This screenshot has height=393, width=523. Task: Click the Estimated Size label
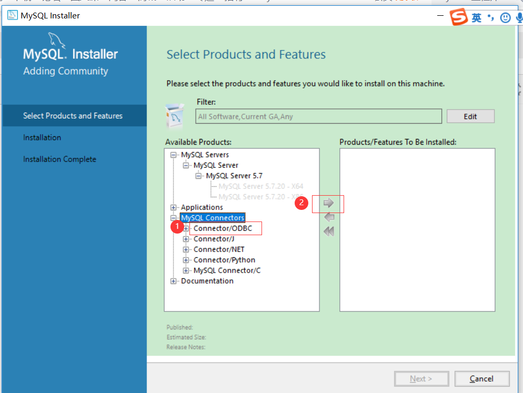click(x=186, y=337)
